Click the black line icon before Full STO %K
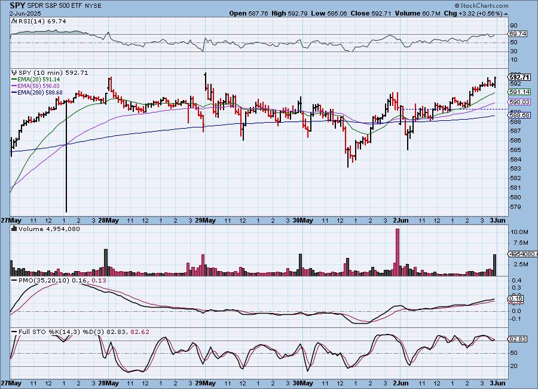 pos(14,332)
